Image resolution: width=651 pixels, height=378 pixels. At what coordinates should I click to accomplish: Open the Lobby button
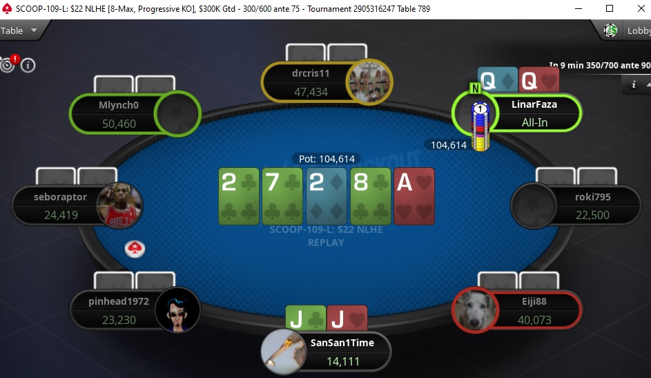(639, 30)
